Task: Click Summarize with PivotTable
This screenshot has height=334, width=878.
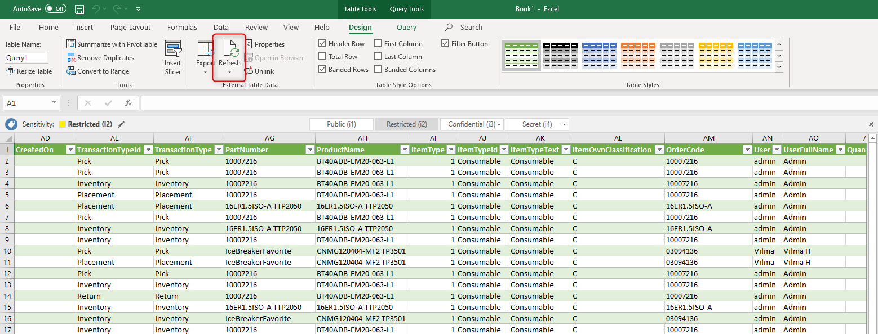Action: [x=112, y=44]
